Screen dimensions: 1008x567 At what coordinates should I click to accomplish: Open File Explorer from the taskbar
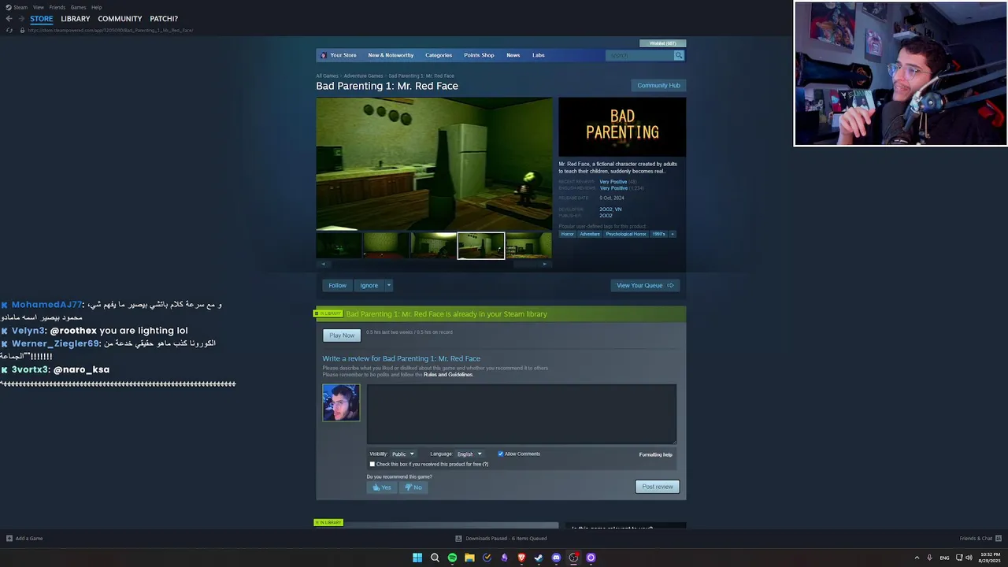469,558
